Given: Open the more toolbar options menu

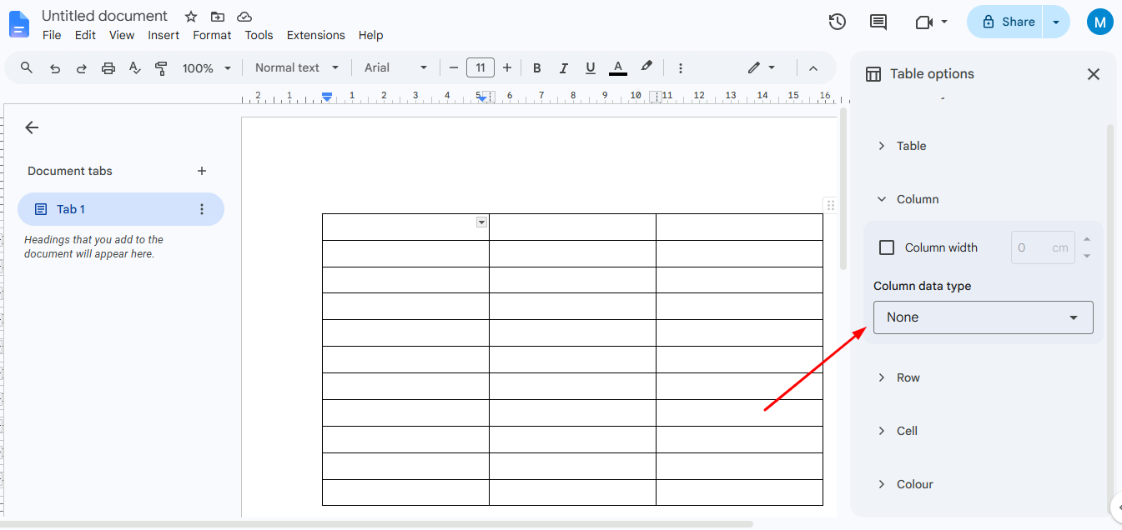Looking at the screenshot, I should pyautogui.click(x=681, y=68).
